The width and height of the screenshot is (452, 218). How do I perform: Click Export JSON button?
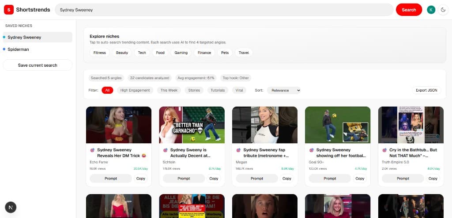[426, 90]
